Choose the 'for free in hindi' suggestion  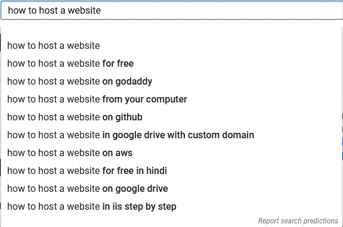click(x=172, y=171)
